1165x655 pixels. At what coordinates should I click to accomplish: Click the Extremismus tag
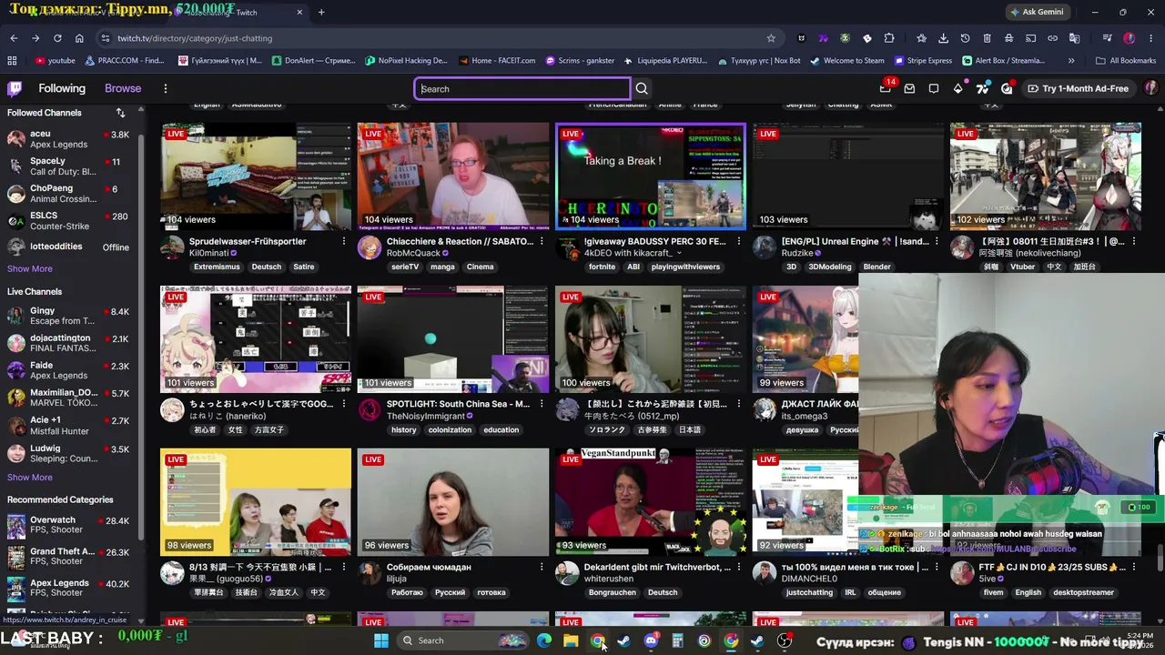(217, 267)
